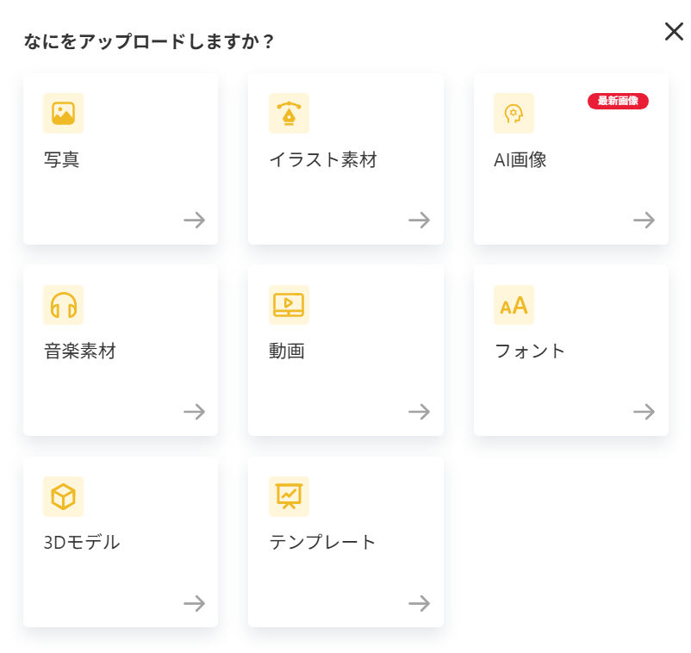Click the arrow on 写真 card
Screen dimensions: 691x653
tap(194, 221)
